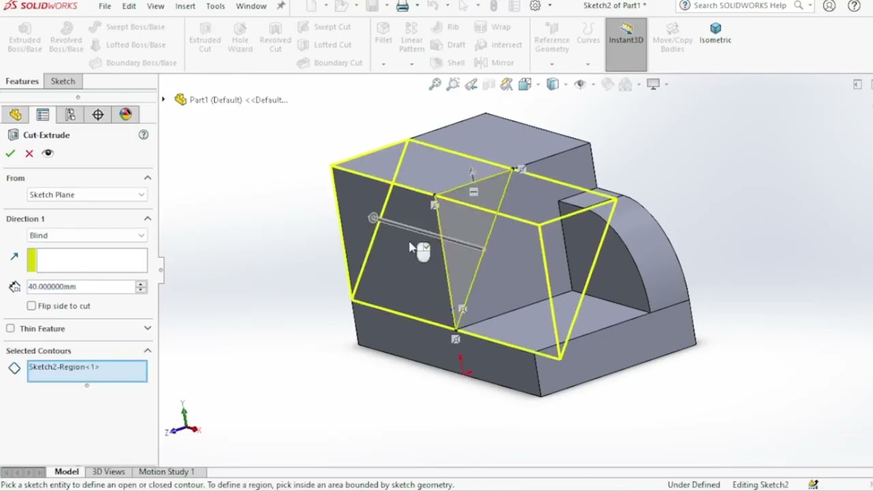873x491 pixels.
Task: Open the Edit menu
Action: (x=129, y=6)
